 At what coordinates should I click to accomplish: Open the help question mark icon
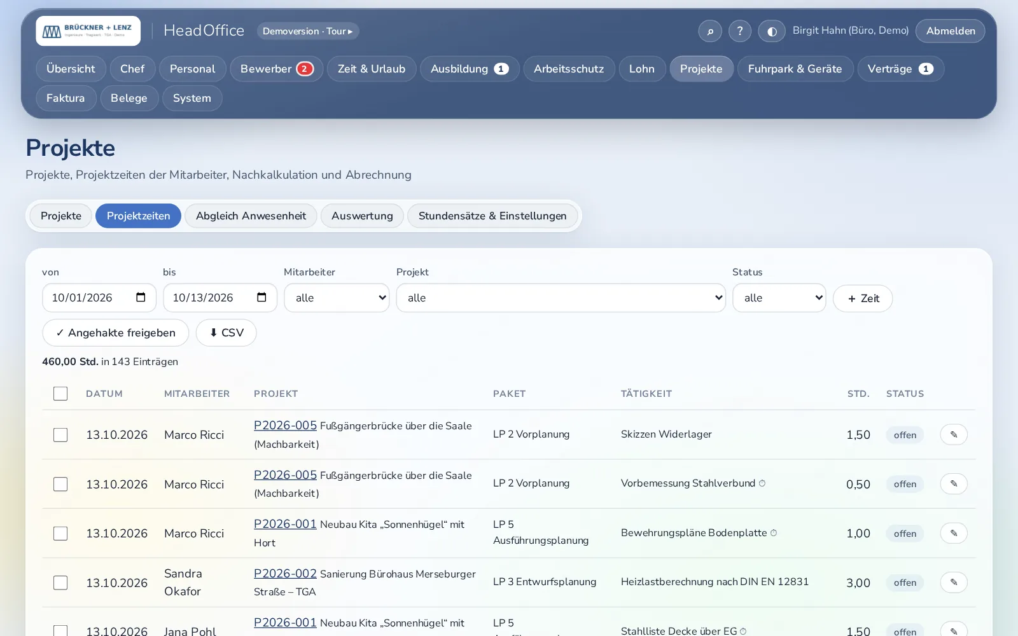740,31
